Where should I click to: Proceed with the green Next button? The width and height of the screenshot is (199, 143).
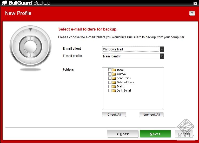[155, 134]
